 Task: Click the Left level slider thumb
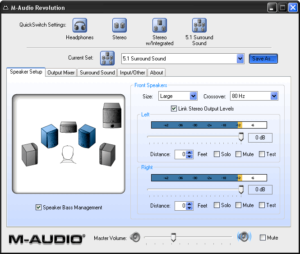pos(241,137)
